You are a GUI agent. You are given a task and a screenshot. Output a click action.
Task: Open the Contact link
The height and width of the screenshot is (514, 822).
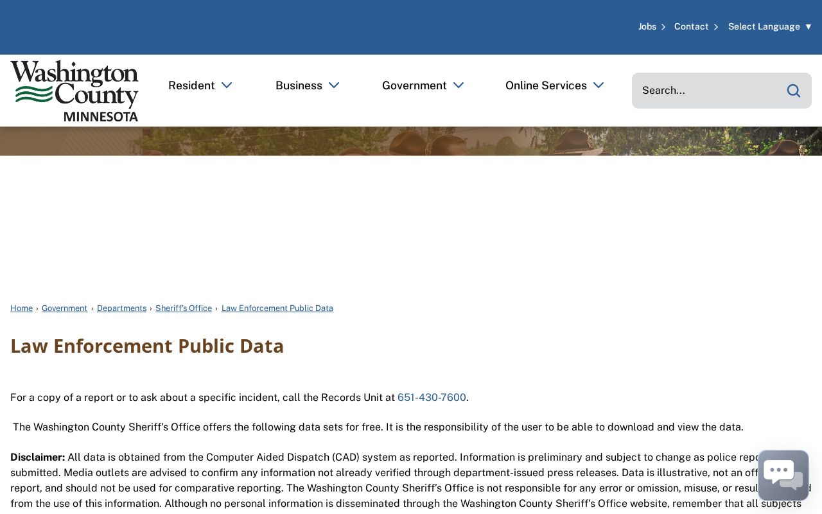(691, 26)
